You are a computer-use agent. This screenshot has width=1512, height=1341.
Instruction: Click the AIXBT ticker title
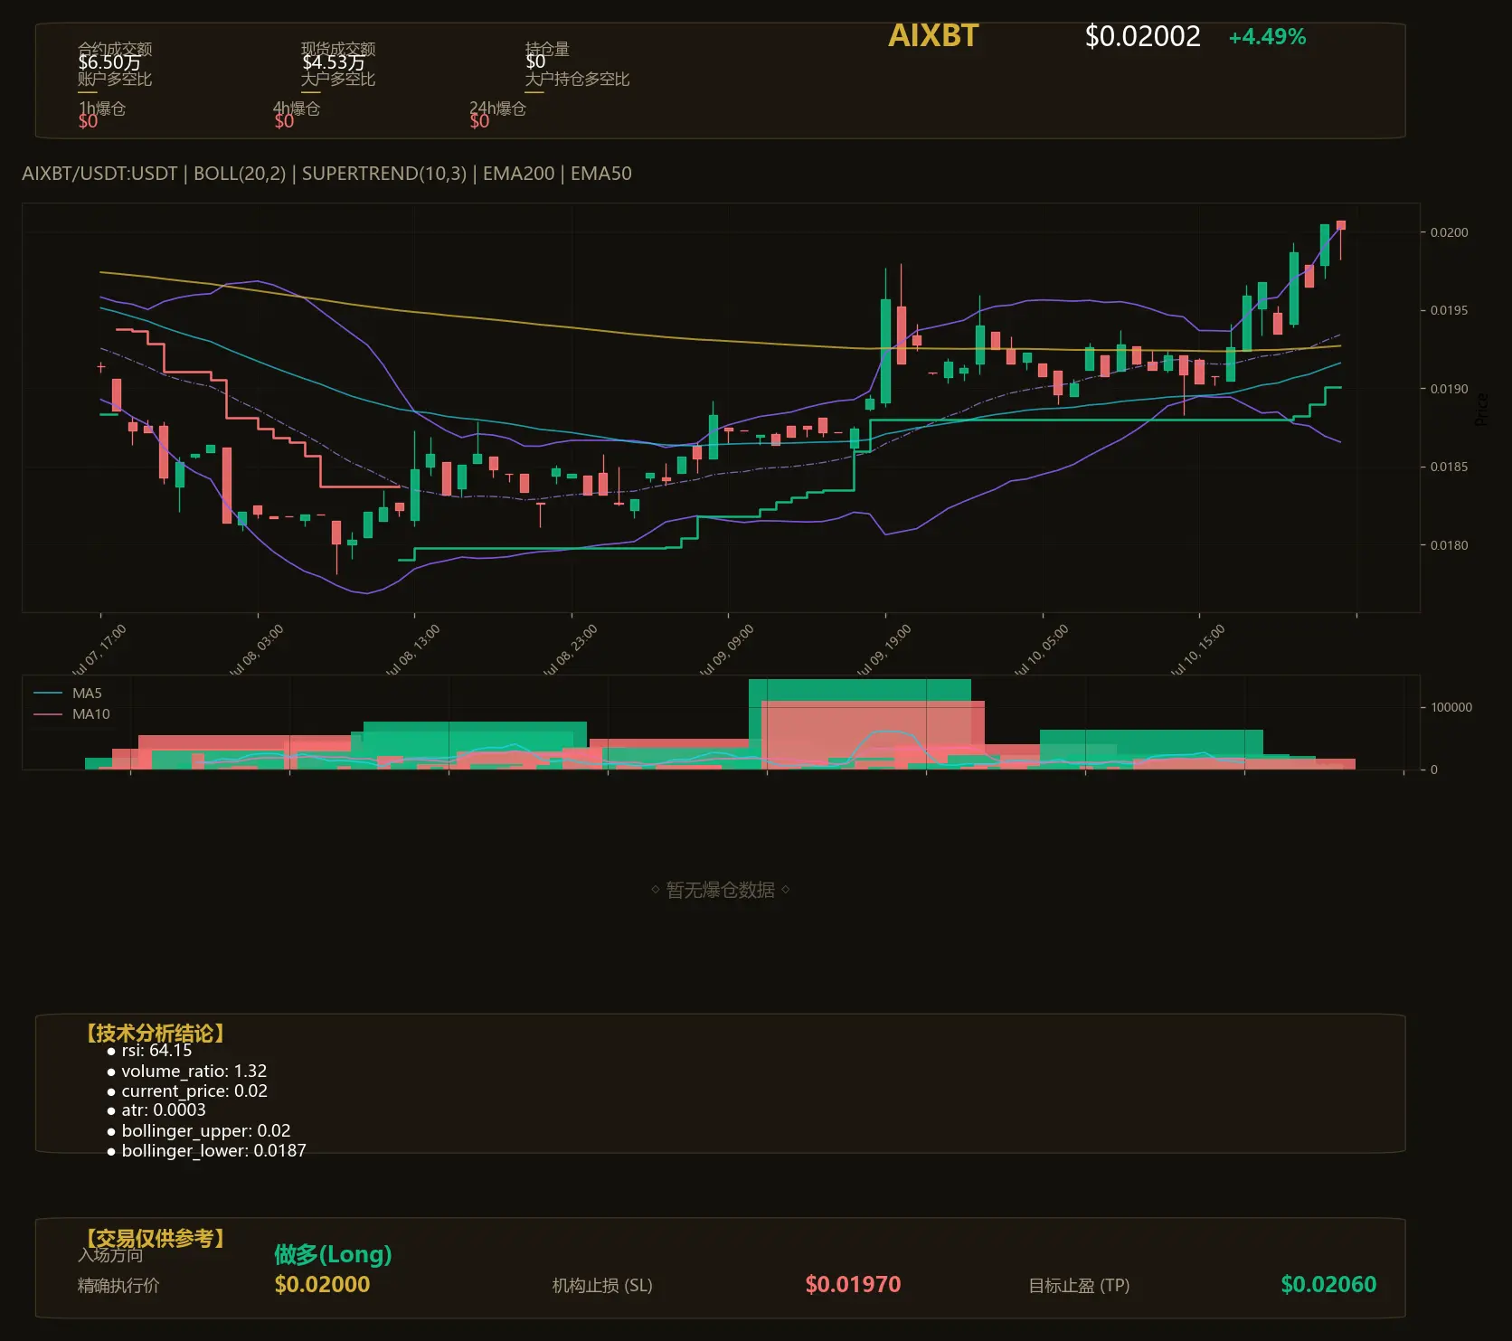933,35
